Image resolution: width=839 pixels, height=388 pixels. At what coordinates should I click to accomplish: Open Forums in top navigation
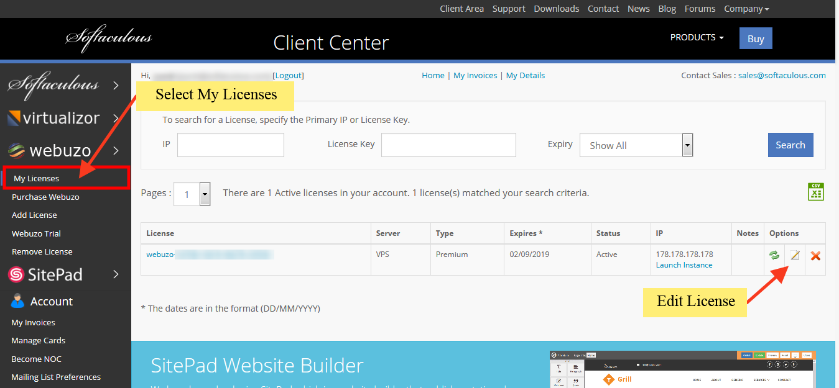(x=700, y=9)
